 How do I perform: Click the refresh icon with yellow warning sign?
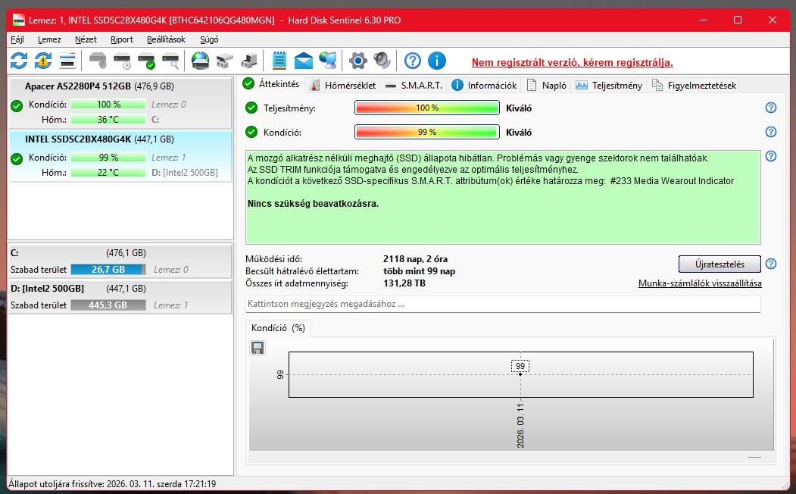click(x=43, y=61)
